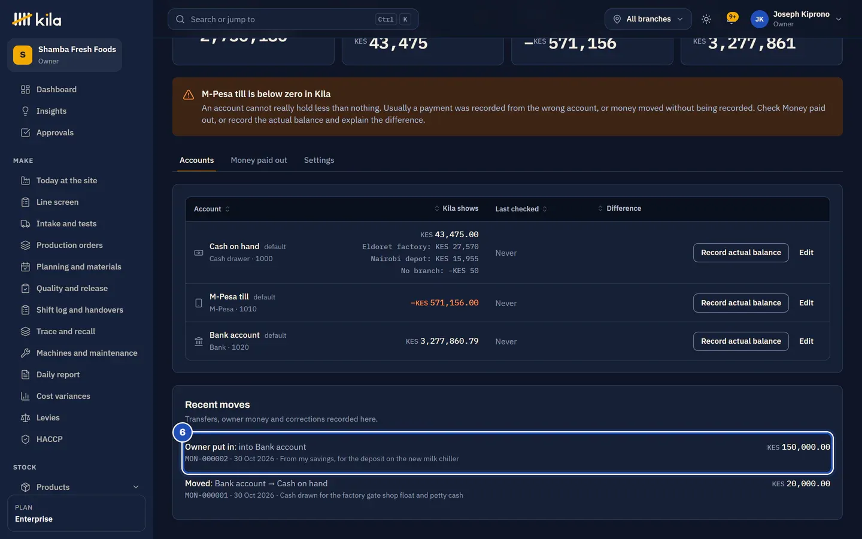Click the Today at the site icon

(25, 181)
